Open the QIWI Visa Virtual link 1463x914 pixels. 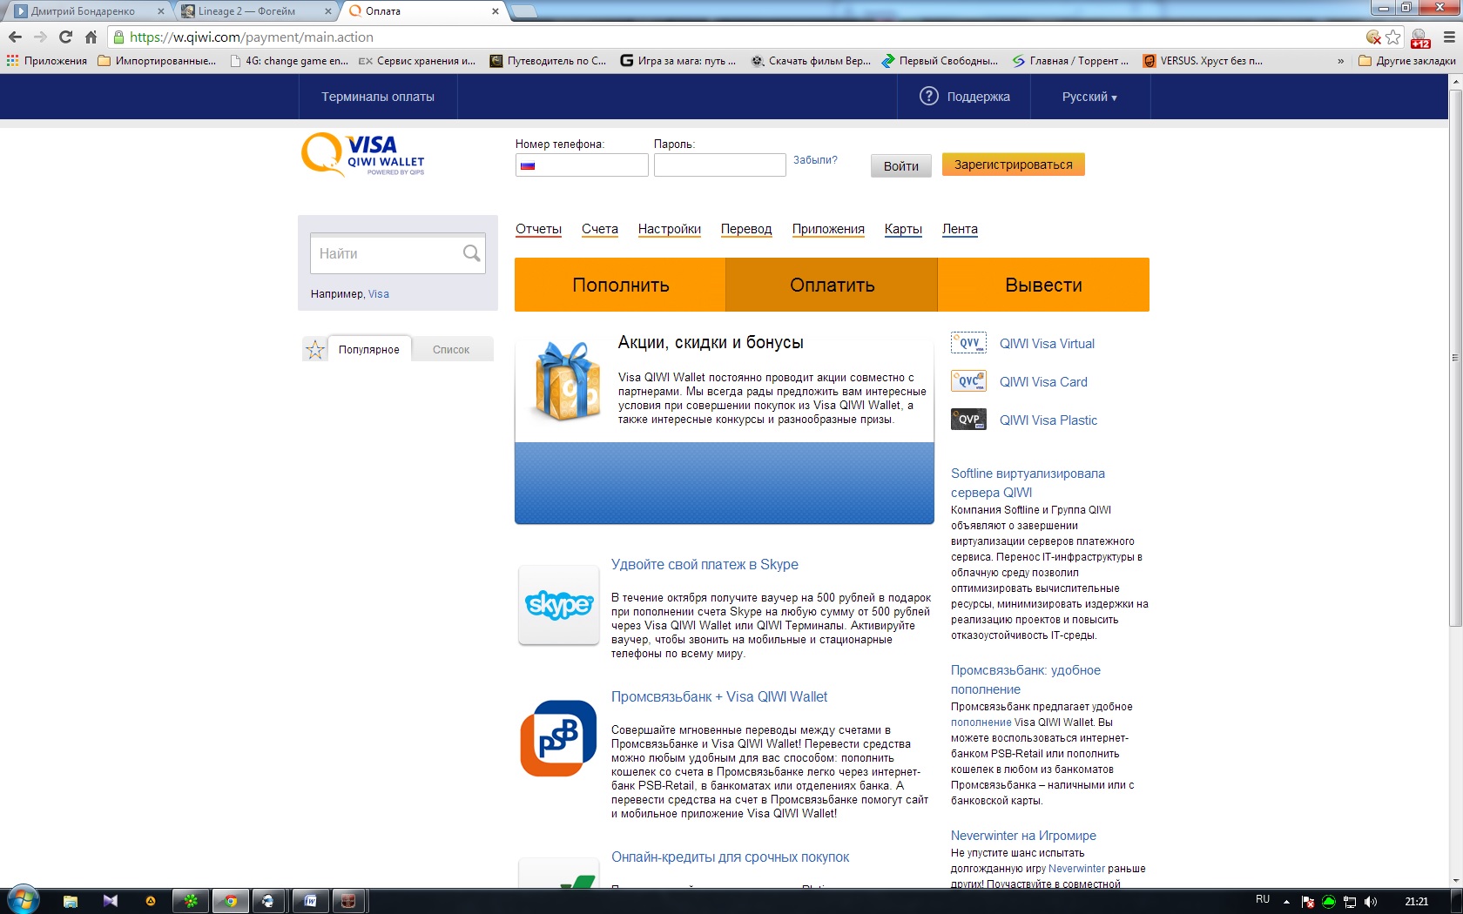click(1047, 344)
